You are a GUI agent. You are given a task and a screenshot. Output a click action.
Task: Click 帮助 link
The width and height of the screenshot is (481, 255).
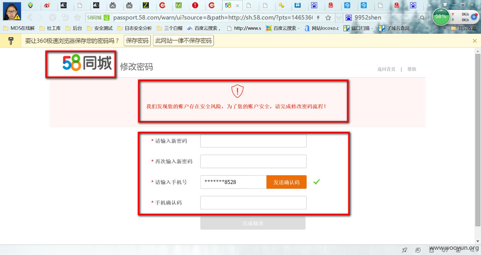[412, 69]
